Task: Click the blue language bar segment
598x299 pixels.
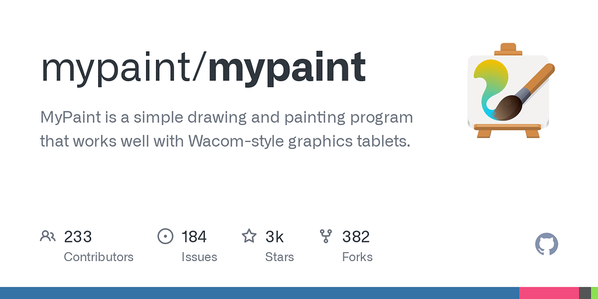Action: pos(259,293)
